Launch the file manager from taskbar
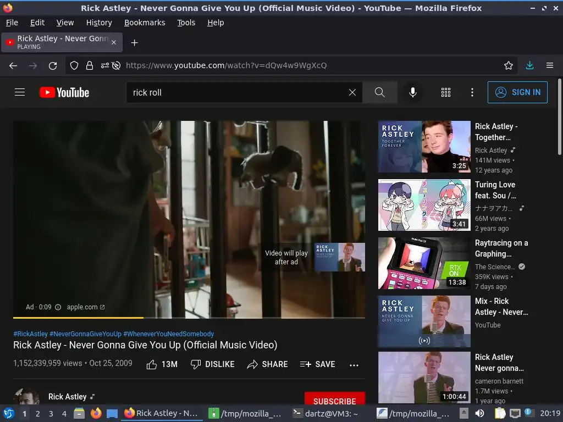Image resolution: width=563 pixels, height=422 pixels. pos(79,413)
